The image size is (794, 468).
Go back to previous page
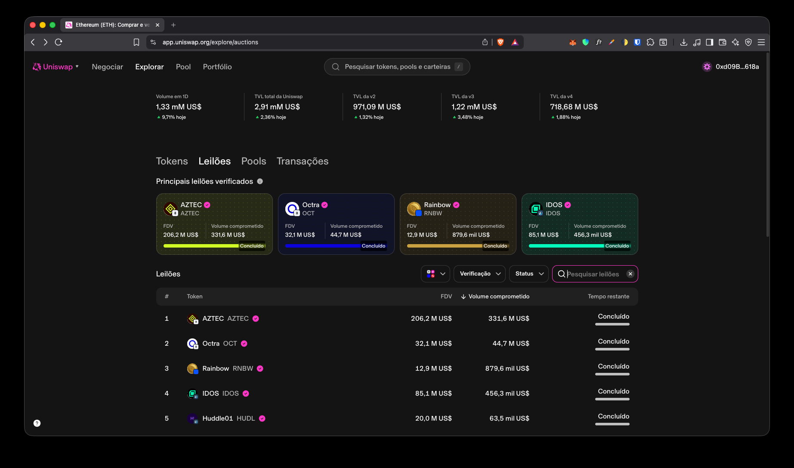[33, 42]
